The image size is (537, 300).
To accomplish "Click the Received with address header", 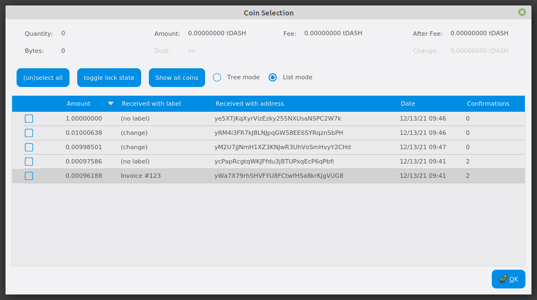I will (249, 103).
